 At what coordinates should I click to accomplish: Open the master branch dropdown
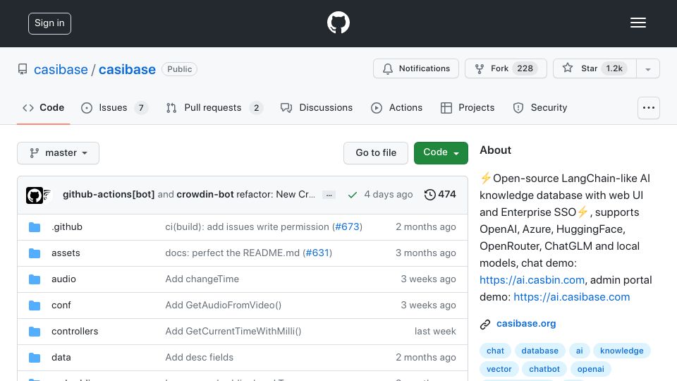coord(59,153)
